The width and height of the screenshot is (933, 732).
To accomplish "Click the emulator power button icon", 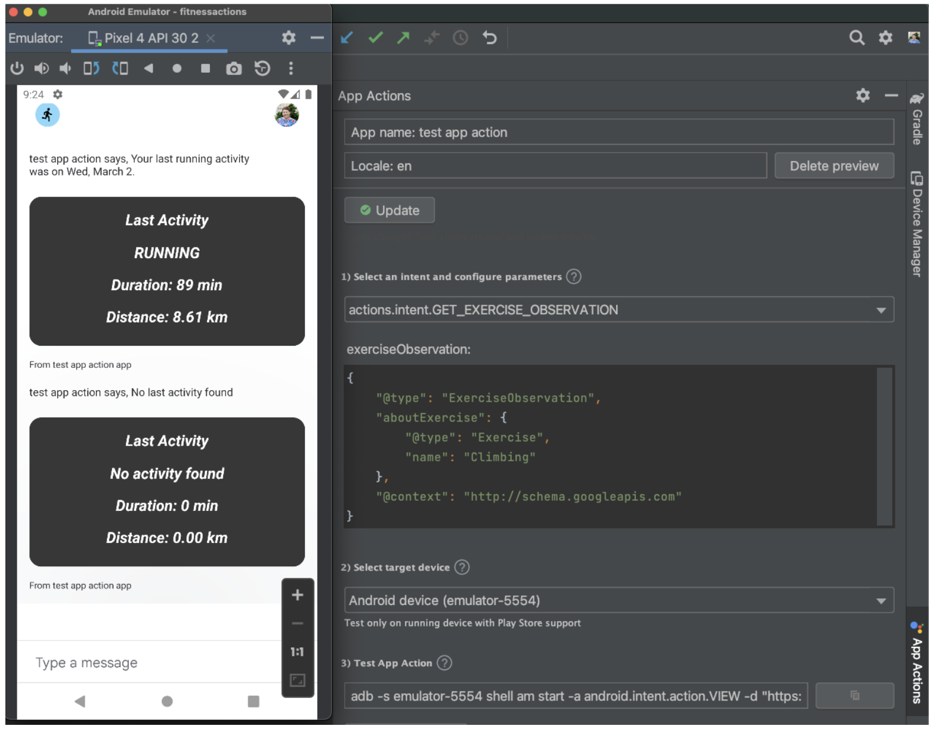I will tap(17, 69).
